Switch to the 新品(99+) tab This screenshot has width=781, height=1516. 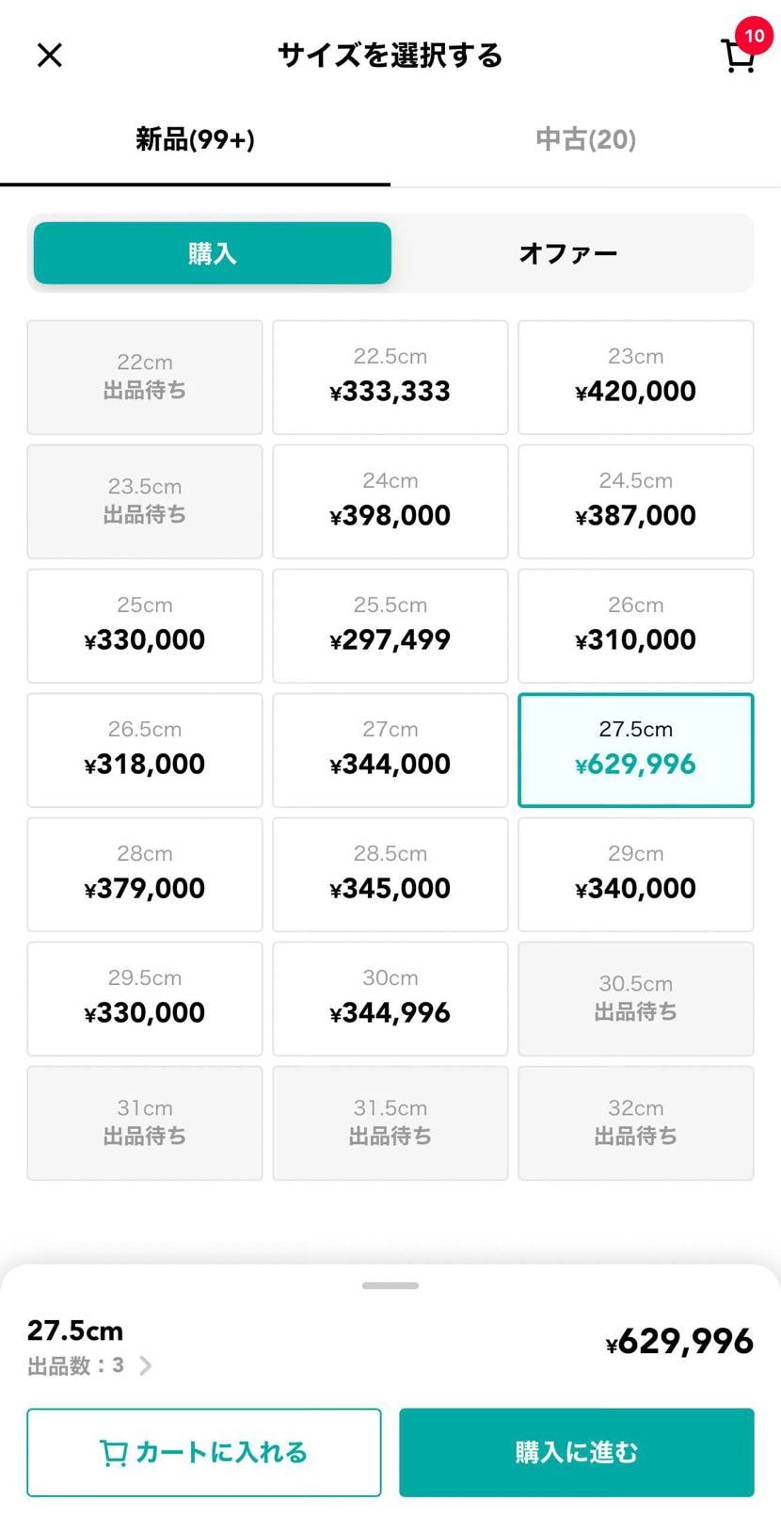pos(195,140)
